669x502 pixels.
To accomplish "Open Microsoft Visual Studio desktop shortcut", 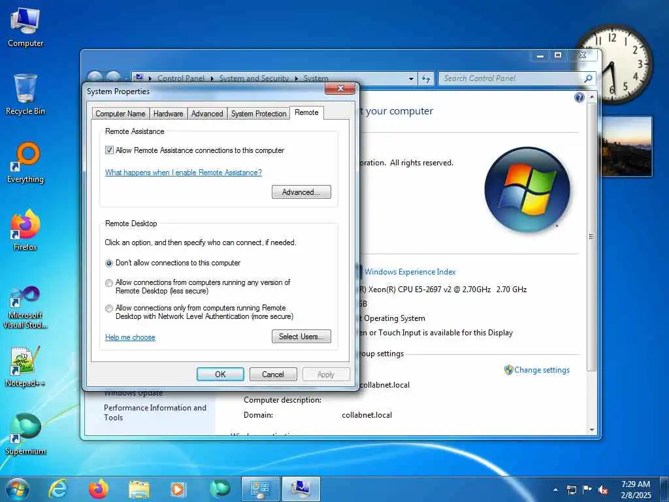I will (x=25, y=307).
